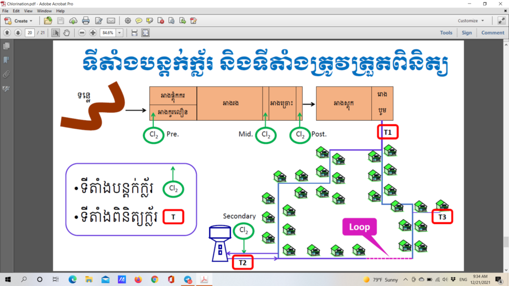
Task: Click the envelope icon to email the file
Action: [111, 21]
